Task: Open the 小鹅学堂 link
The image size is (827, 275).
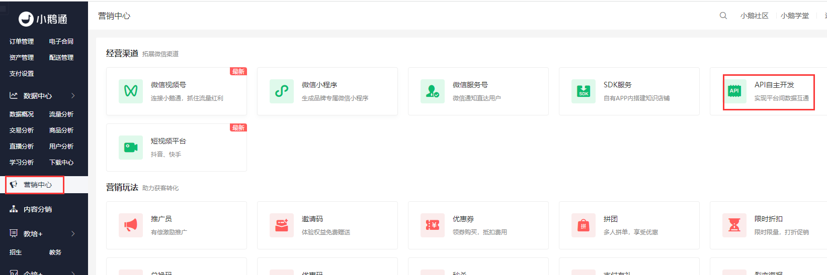Action: [795, 16]
